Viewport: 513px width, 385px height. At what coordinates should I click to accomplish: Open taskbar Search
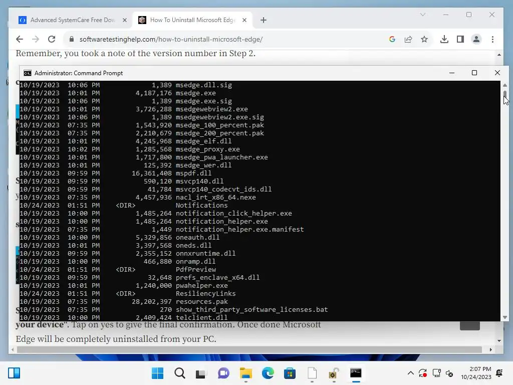[x=180, y=373]
